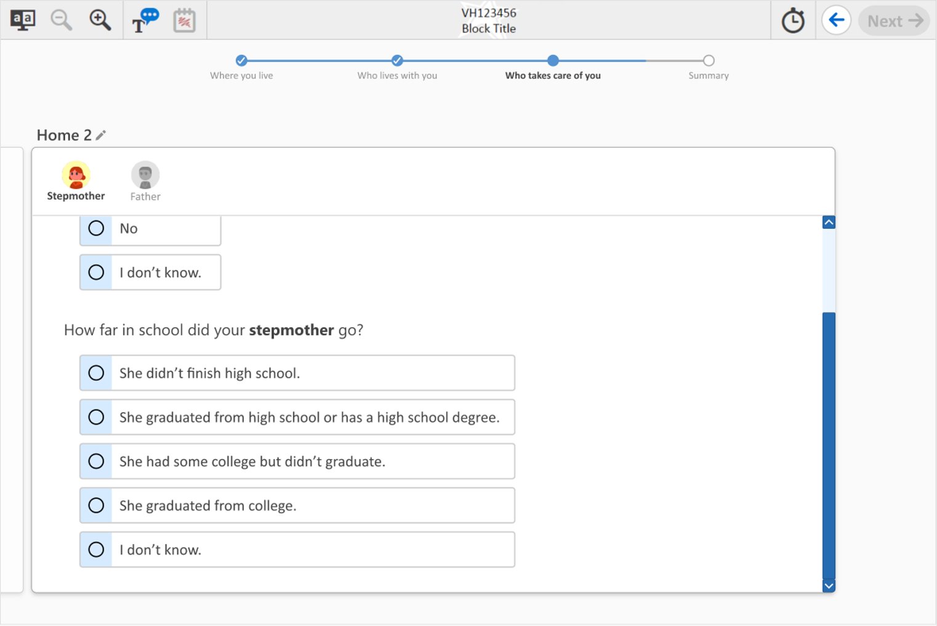Select the "No" radio option
Screen dimensions: 937x626
[97, 228]
